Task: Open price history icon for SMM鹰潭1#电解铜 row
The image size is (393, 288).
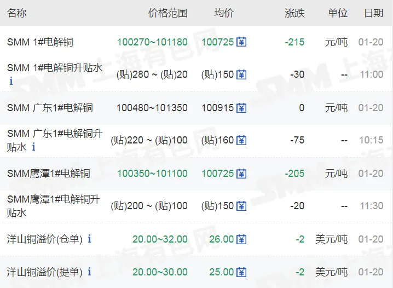Action: (x=241, y=174)
